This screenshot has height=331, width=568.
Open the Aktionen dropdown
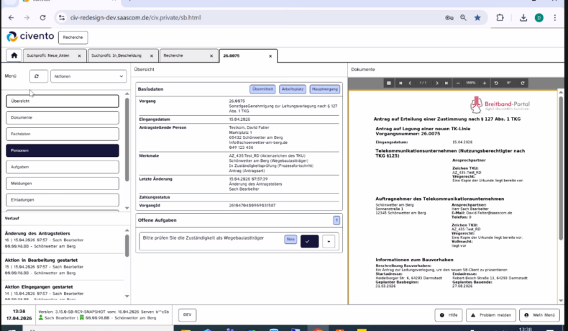pyautogui.click(x=89, y=76)
